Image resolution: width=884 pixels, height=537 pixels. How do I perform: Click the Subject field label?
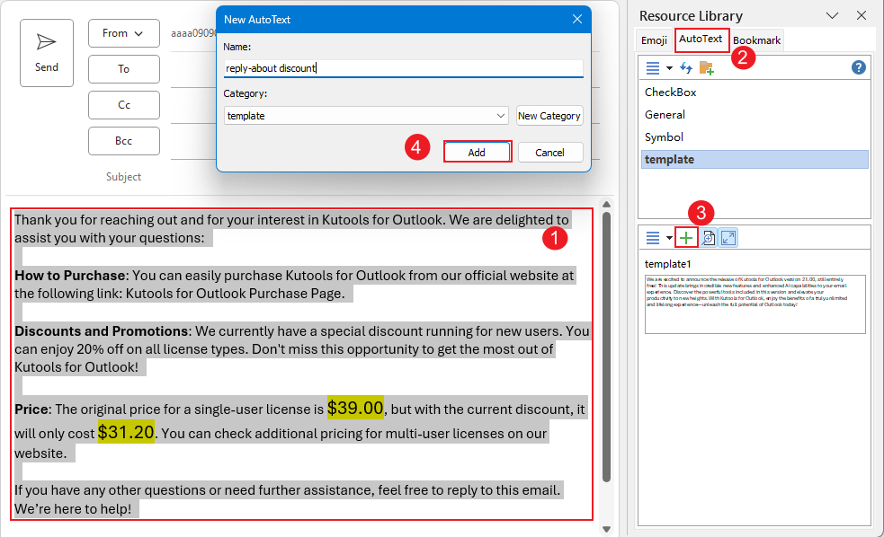click(x=123, y=177)
